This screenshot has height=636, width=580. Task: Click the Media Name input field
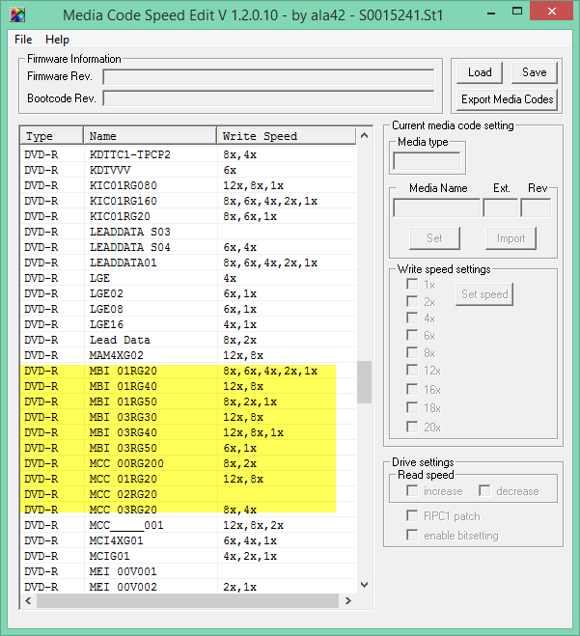point(436,207)
